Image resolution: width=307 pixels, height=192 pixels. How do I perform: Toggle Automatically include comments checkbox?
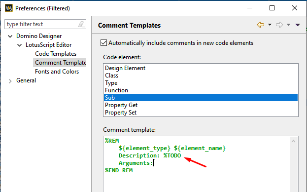(103, 43)
